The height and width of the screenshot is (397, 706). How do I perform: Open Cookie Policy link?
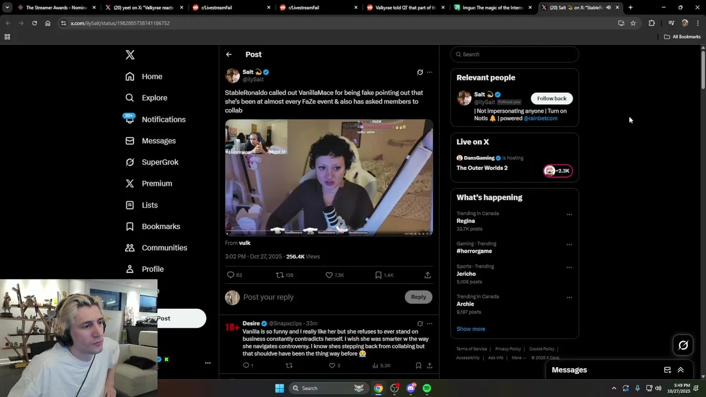pyautogui.click(x=542, y=349)
